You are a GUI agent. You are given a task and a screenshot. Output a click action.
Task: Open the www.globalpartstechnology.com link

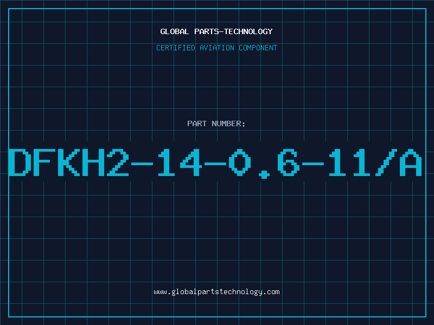[x=216, y=292]
